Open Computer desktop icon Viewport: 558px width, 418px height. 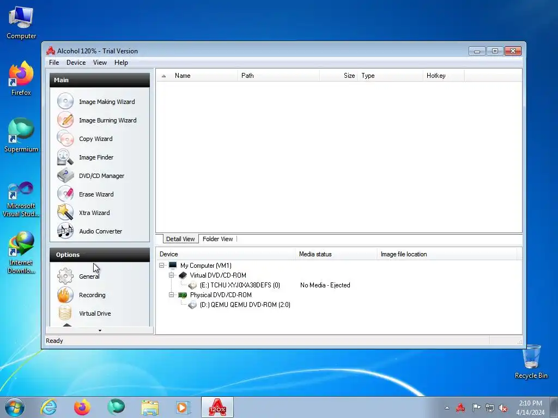pyautogui.click(x=21, y=22)
